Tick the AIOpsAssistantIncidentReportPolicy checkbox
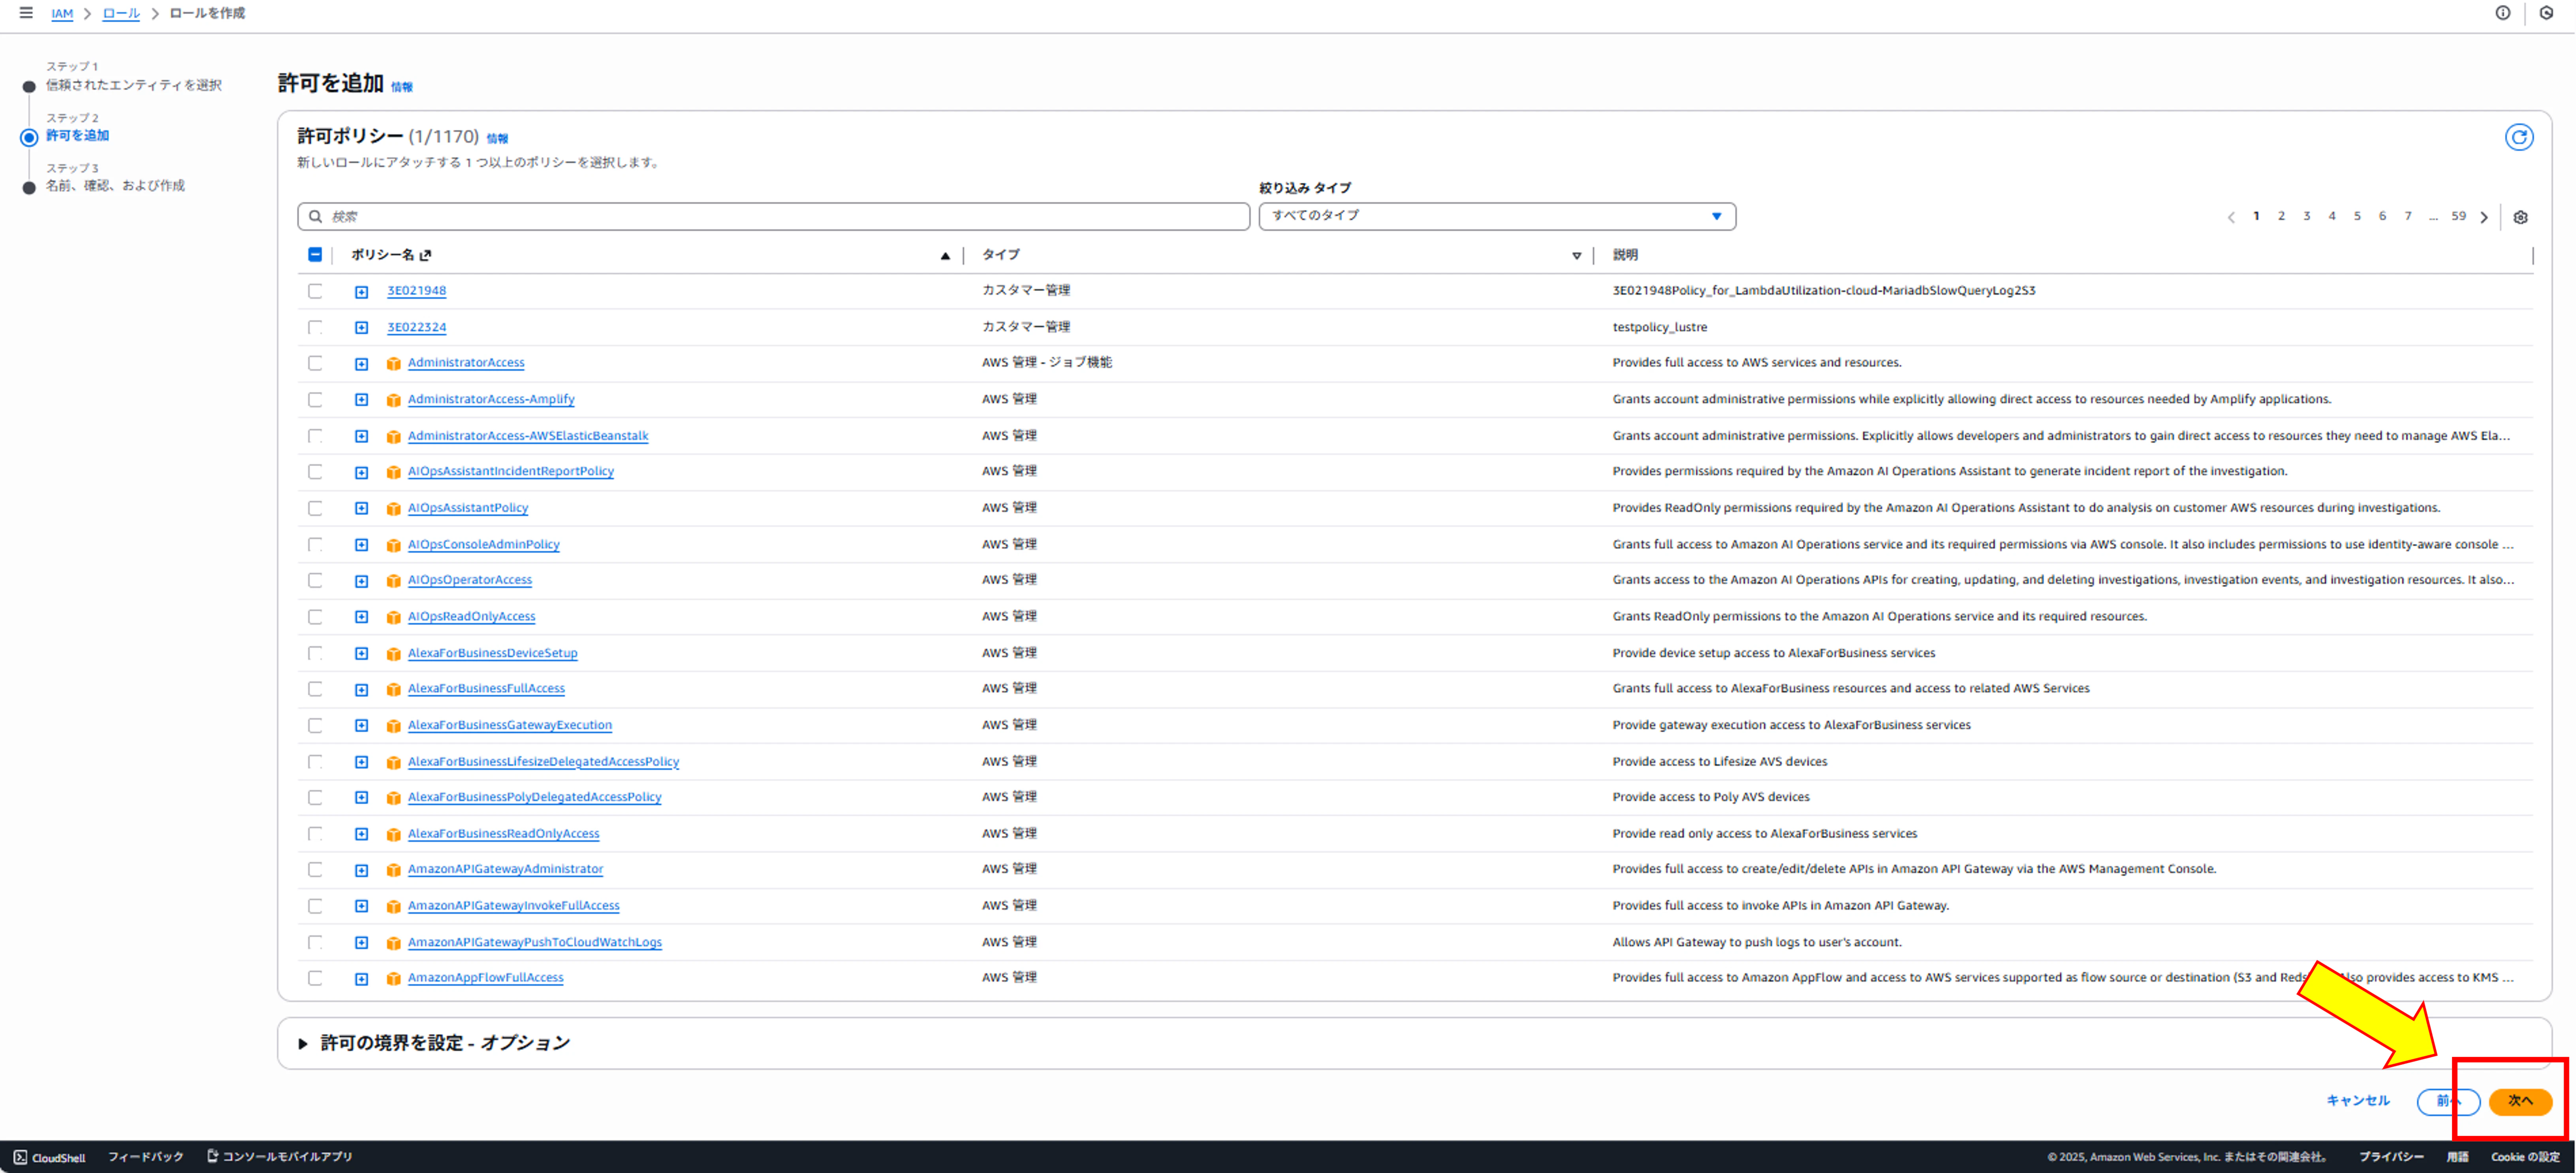The width and height of the screenshot is (2576, 1173). click(x=315, y=472)
